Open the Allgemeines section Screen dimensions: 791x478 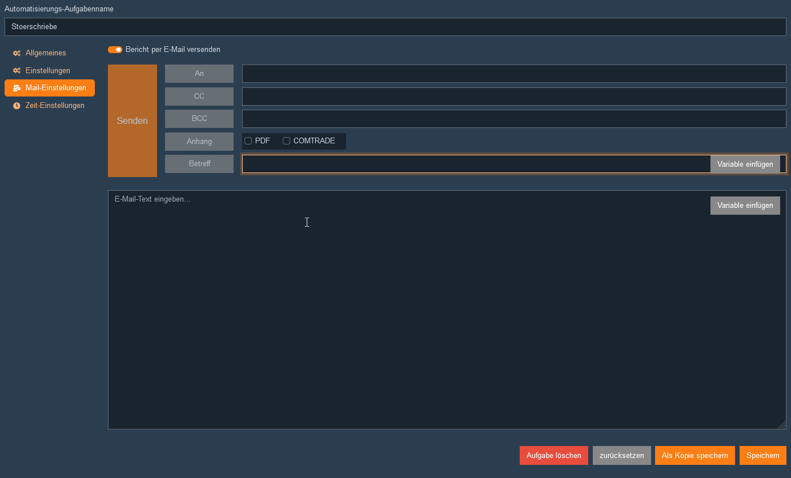pyautogui.click(x=46, y=53)
